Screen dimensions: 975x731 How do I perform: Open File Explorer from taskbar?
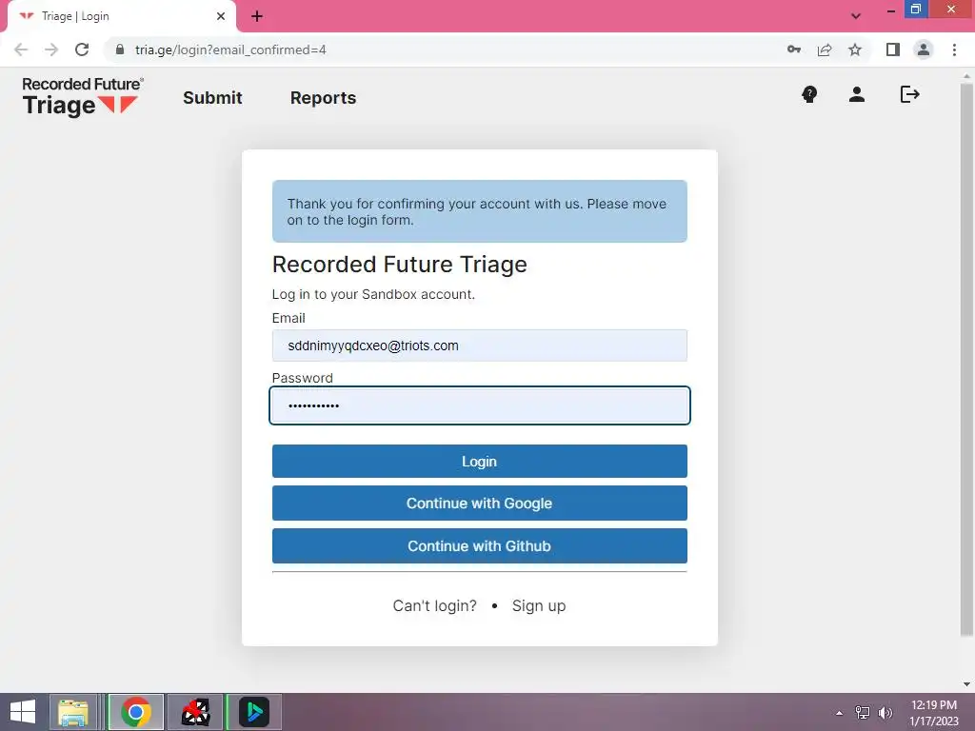pyautogui.click(x=72, y=712)
